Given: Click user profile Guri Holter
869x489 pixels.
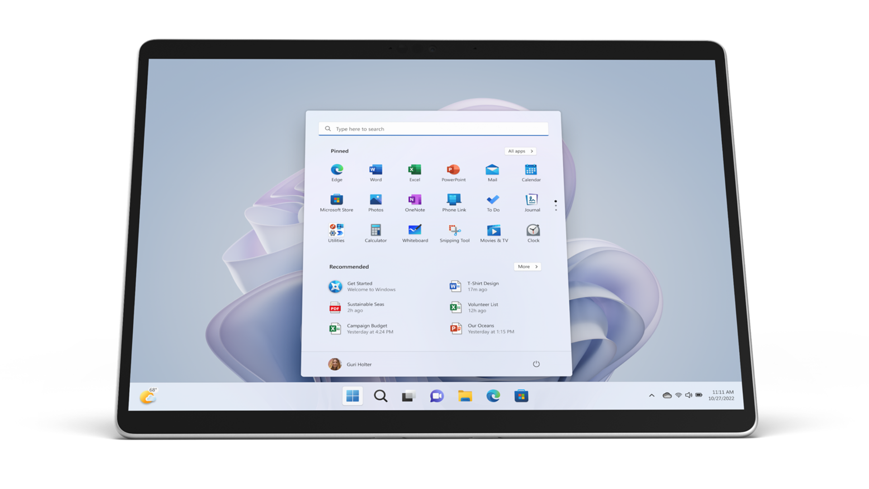Looking at the screenshot, I should coord(352,364).
